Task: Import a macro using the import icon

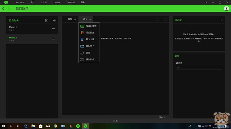Action: [x=47, y=20]
